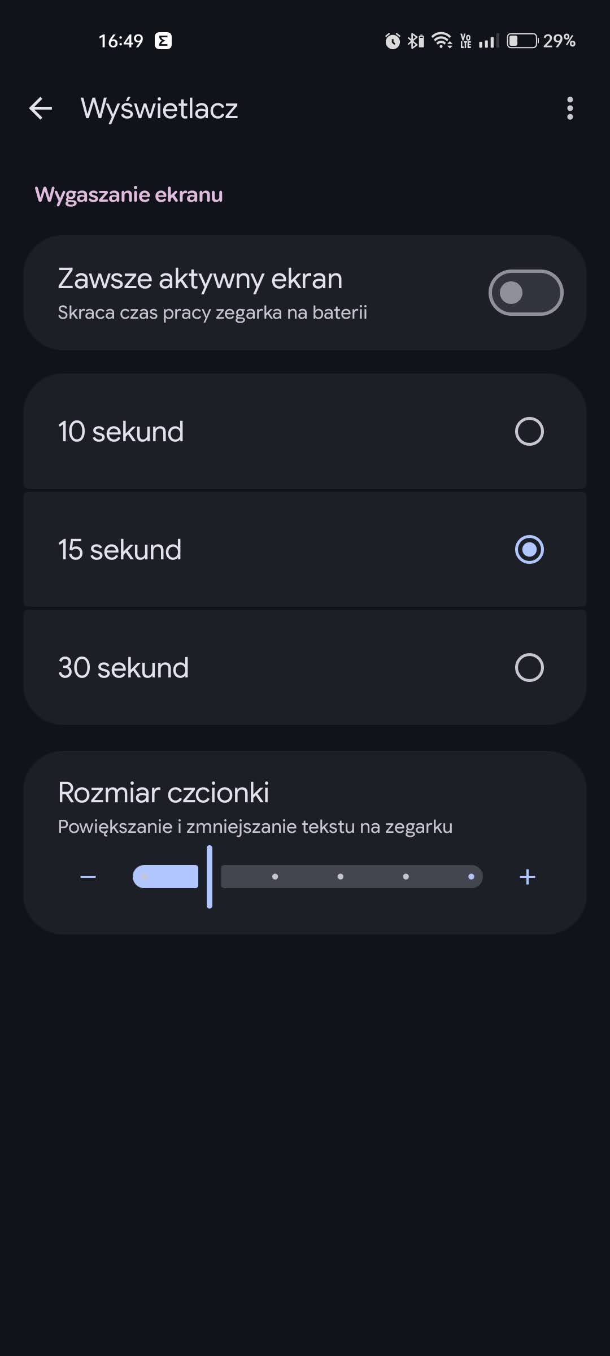The image size is (610, 1356).
Task: Increase font size with plus icon
Action: tap(527, 877)
